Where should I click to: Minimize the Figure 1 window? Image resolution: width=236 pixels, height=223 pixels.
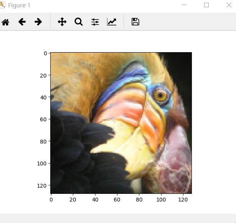point(184,5)
